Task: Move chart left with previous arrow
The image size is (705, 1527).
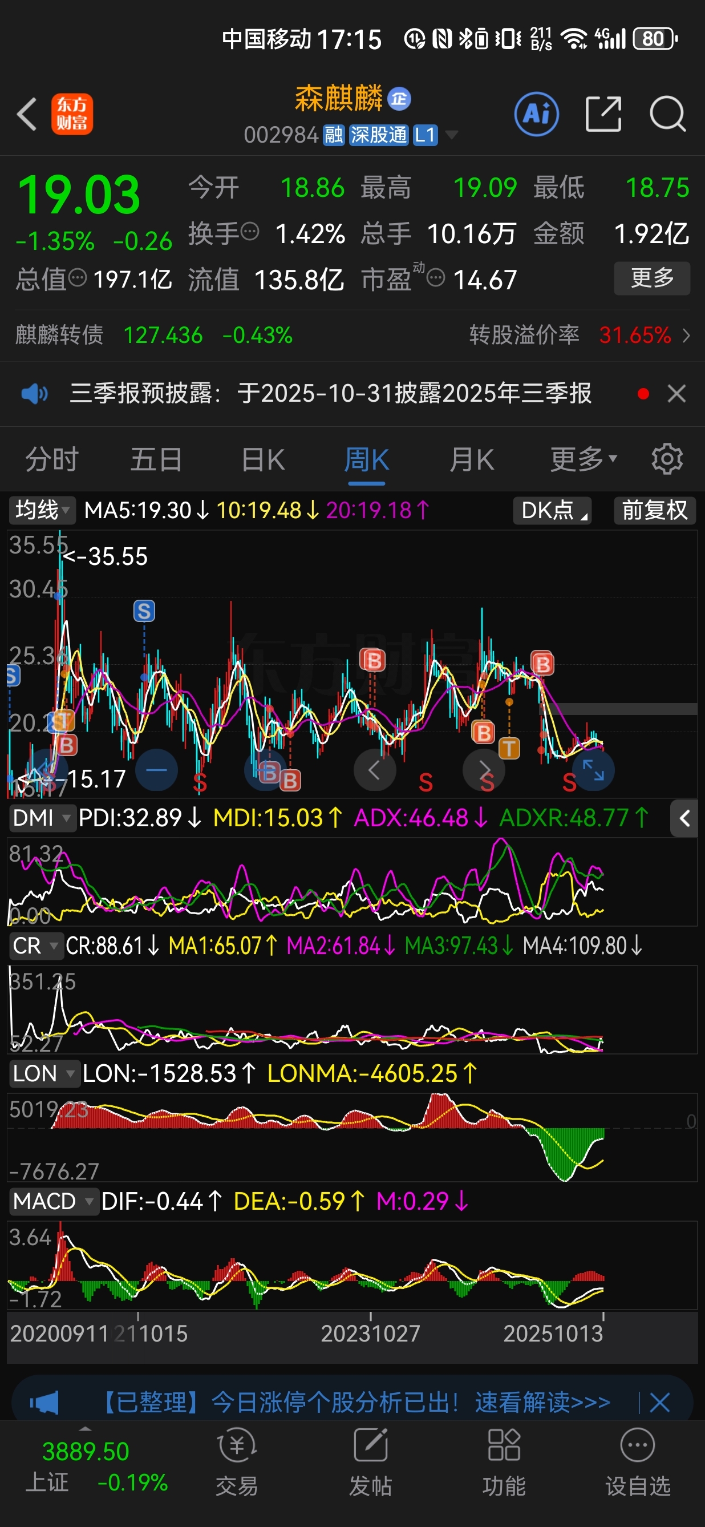Action: 374,770
